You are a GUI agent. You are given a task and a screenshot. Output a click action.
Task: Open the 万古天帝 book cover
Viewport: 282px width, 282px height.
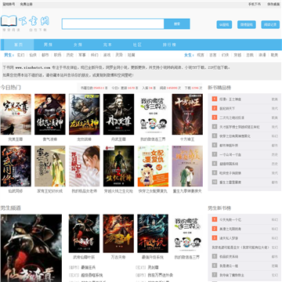click(x=118, y=233)
